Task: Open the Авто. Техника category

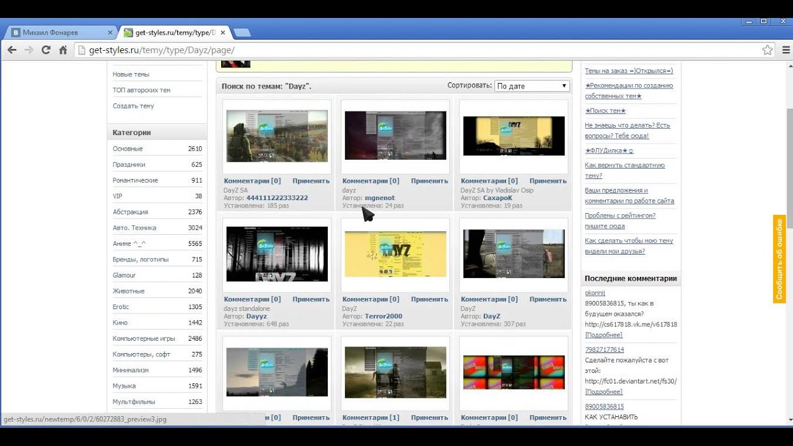Action: [134, 227]
